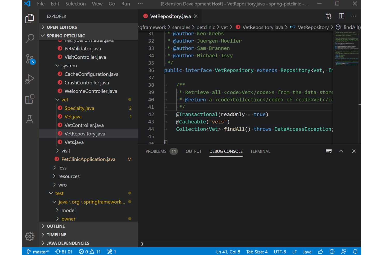Expand the visit folder
The width and height of the screenshot is (383, 255).
(89, 151)
